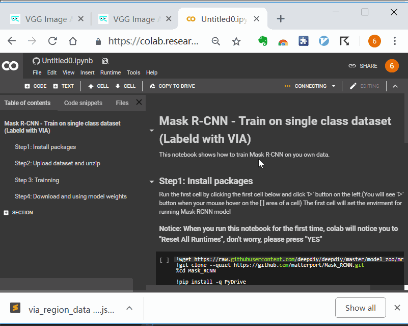
Task: Jump to Step4: Download and using model weights
Action: tap(71, 196)
